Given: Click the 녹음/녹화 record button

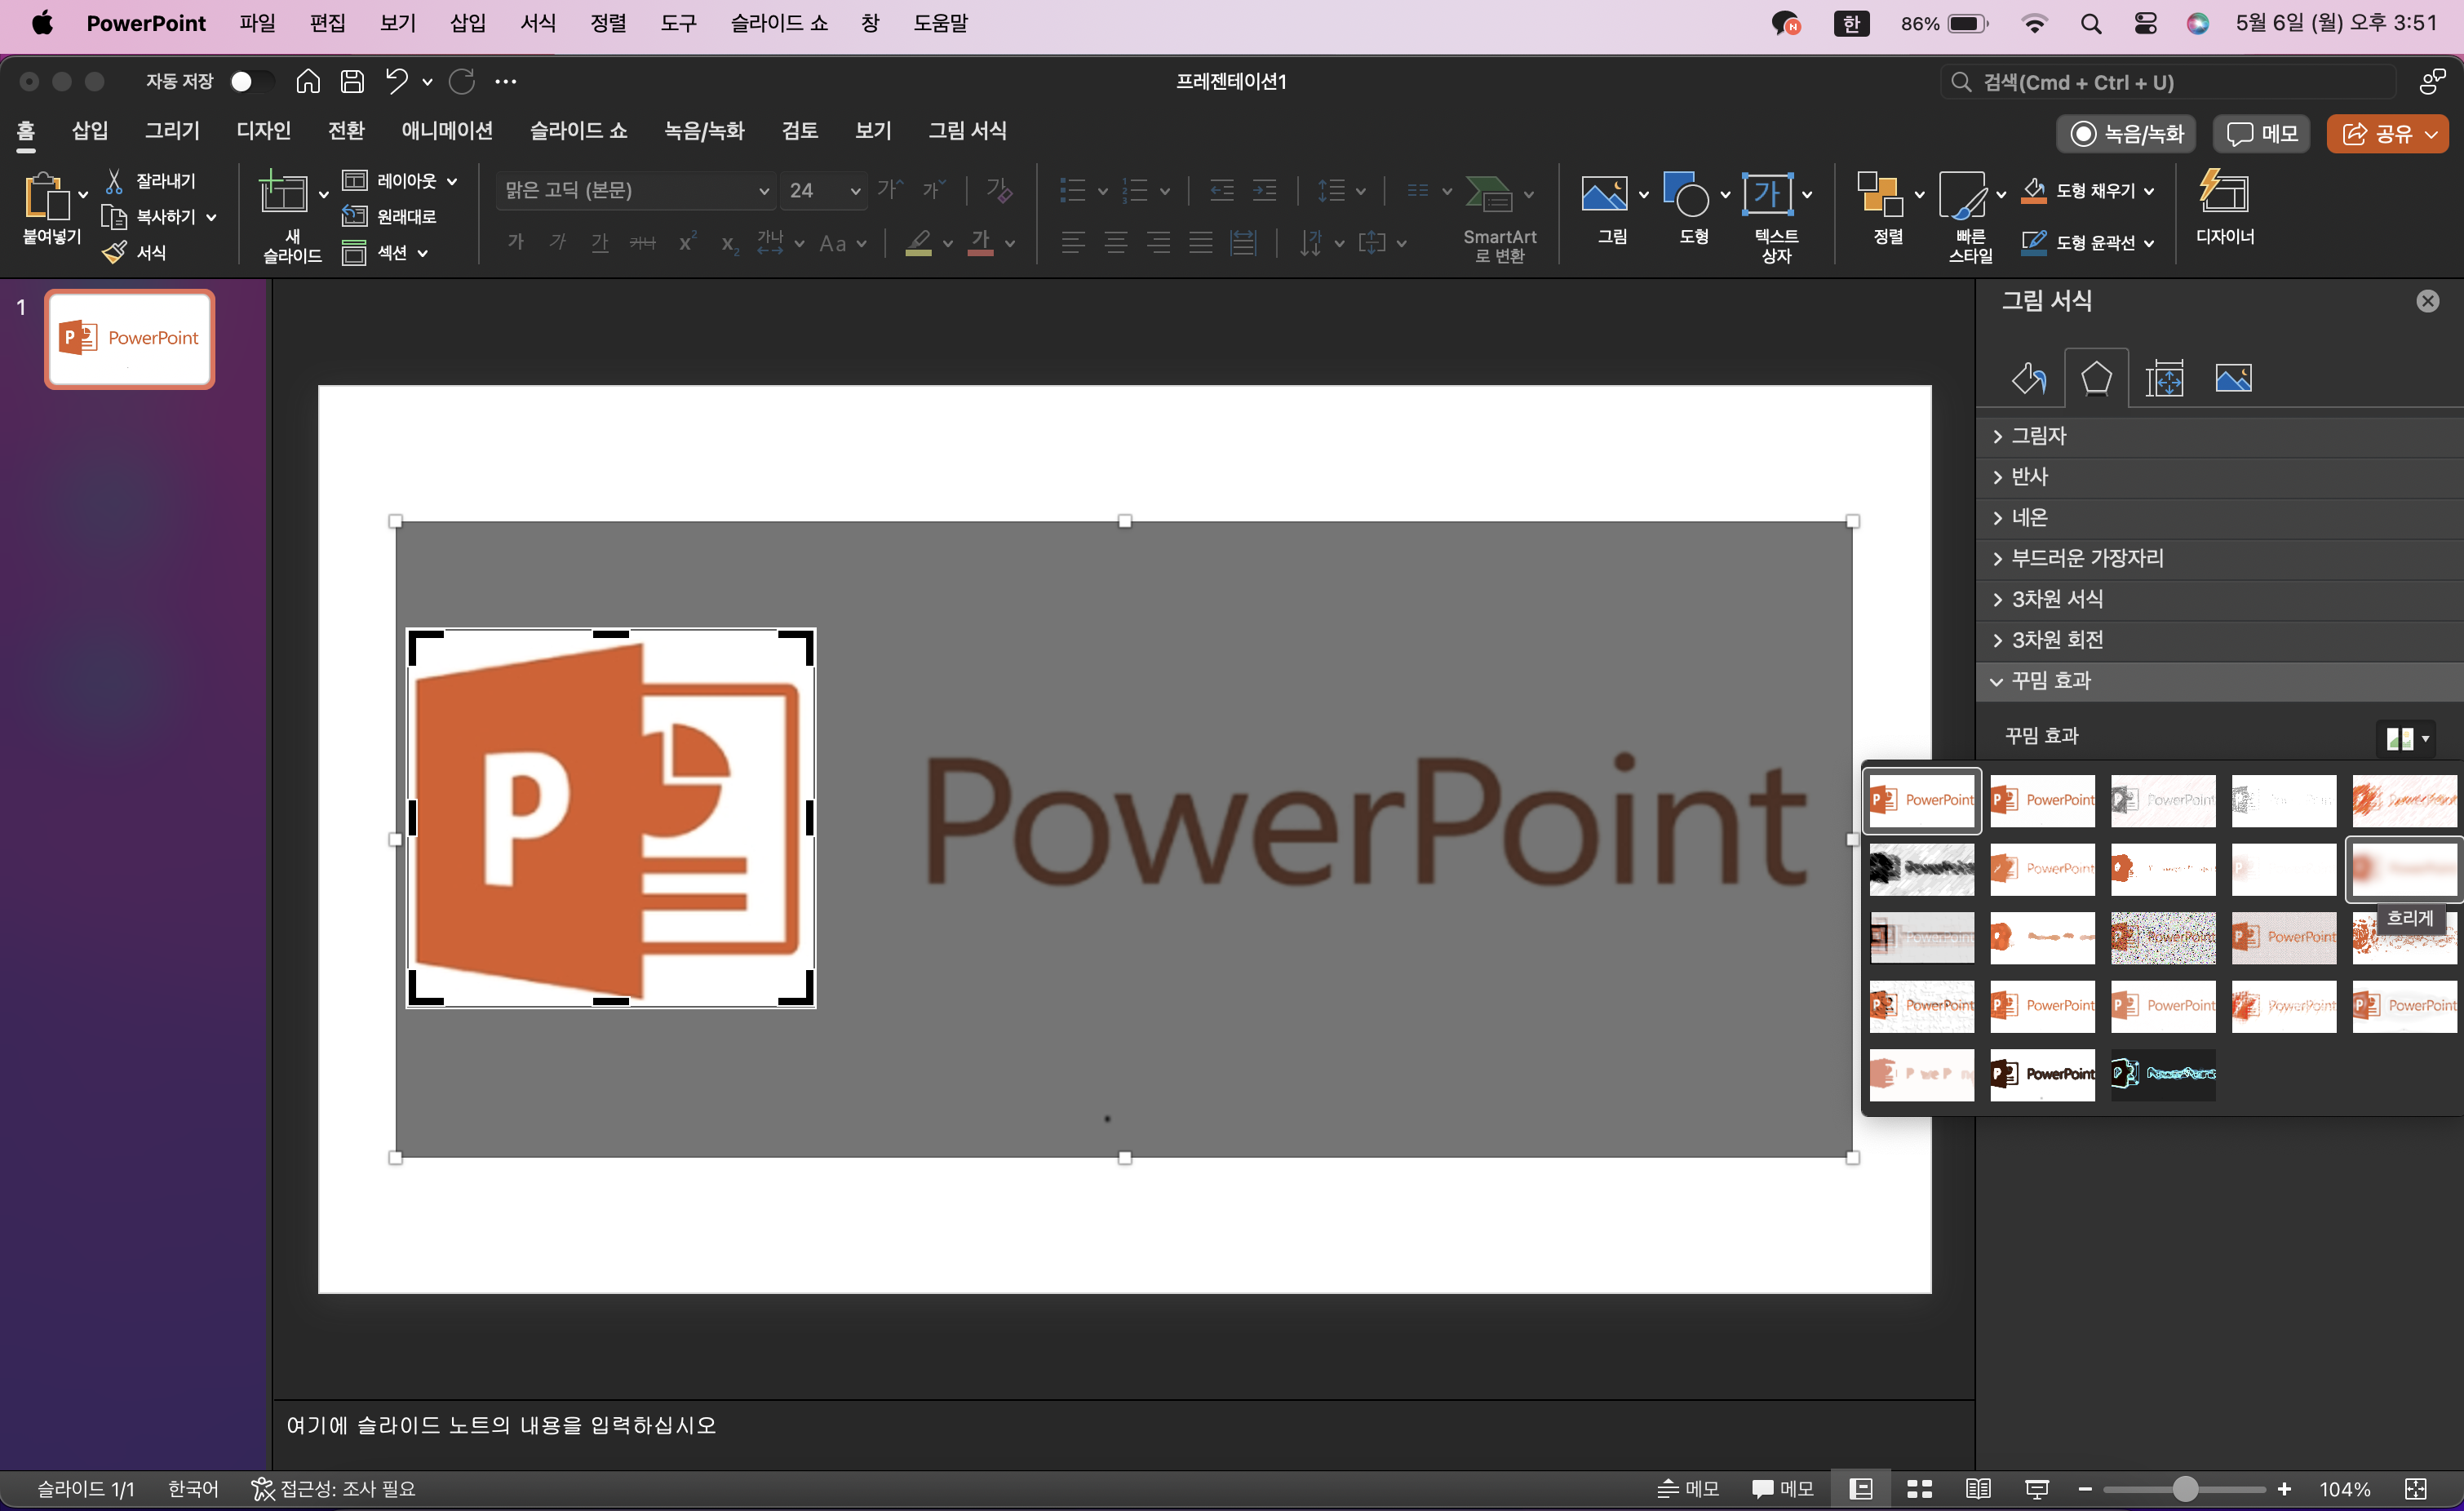Looking at the screenshot, I should (x=2125, y=134).
